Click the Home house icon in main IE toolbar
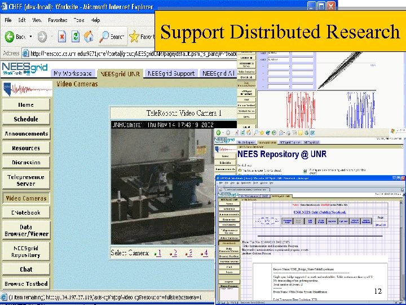The image size is (406, 305). coord(89,37)
